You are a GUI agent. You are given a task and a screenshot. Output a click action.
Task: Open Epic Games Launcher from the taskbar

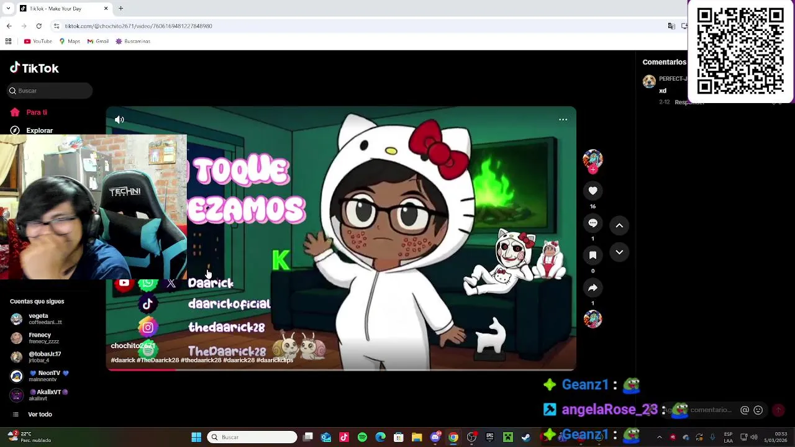click(x=490, y=437)
